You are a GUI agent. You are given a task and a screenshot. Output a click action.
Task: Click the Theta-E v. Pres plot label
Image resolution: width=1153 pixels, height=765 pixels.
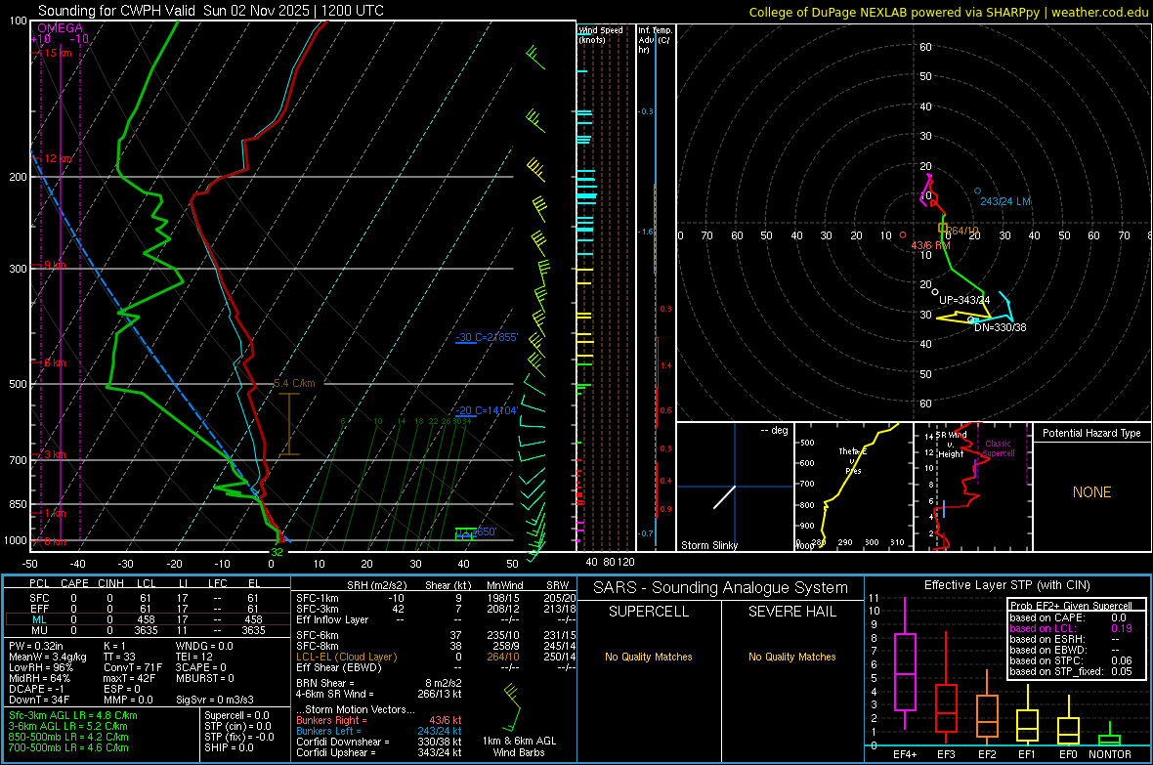[853, 460]
